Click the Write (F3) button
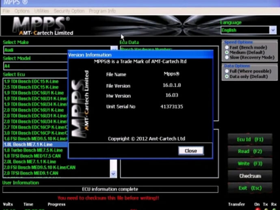Screen dimensions: 280x210 [x=250, y=163]
